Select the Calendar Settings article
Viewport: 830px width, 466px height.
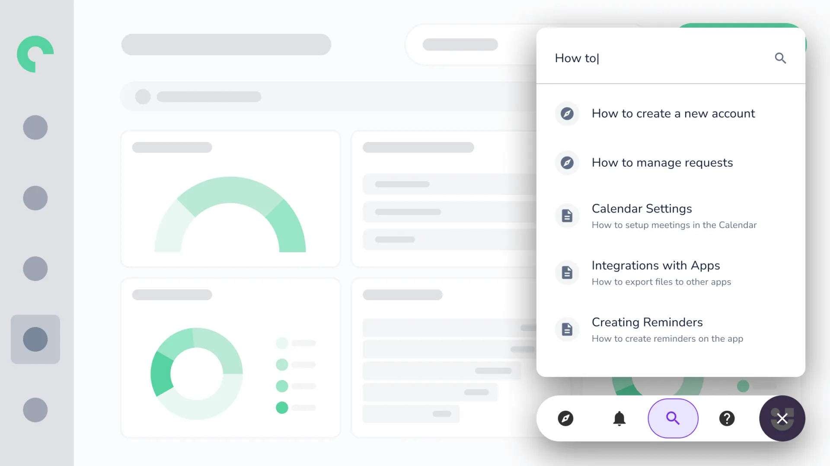642,209
